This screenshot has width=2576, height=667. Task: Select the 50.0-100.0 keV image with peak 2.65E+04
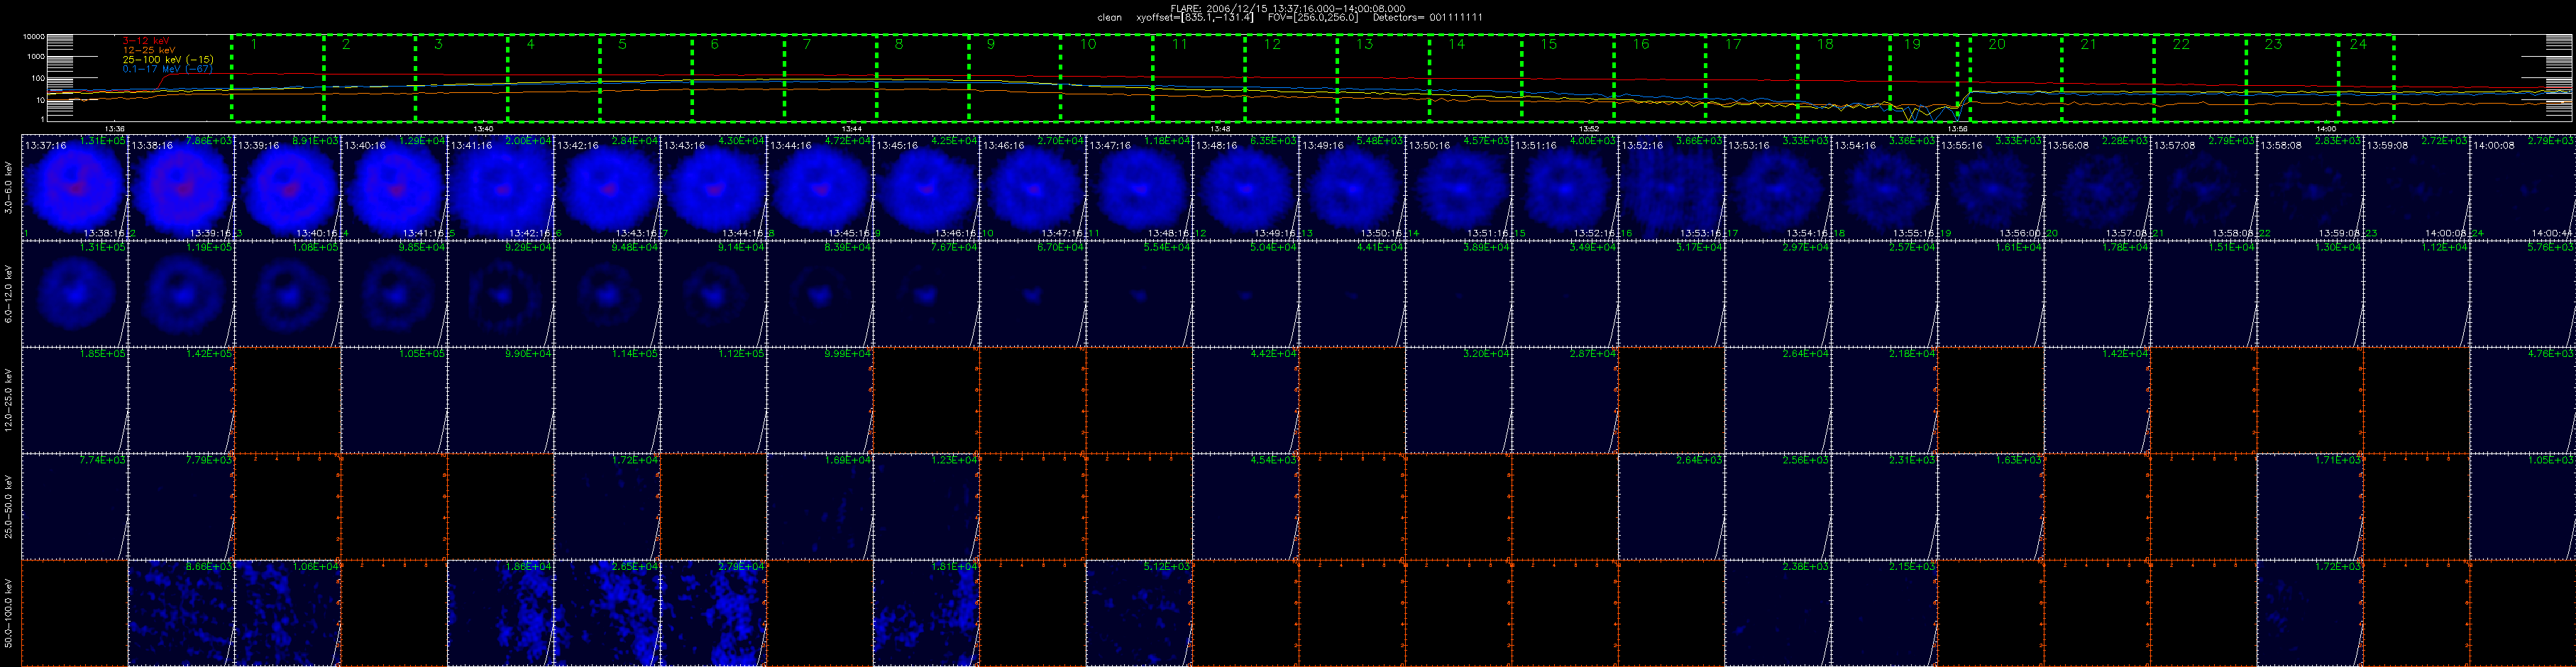point(607,613)
